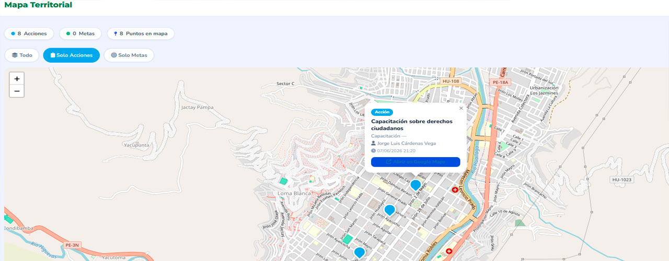Screen dimensions: 669x261
Task: Click the person icon beside Jorge Luis
Action: 373,143
